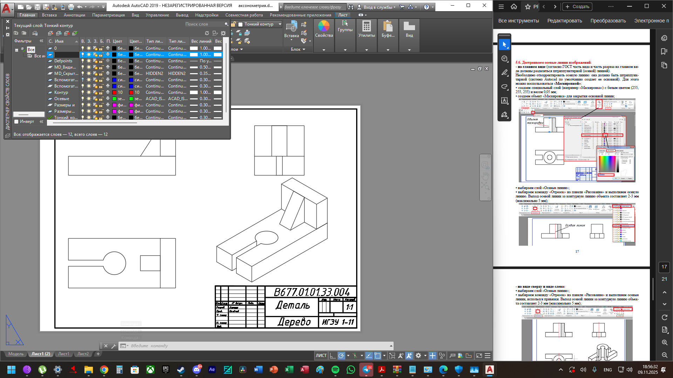Toggle lock icon for Осевые layer
This screenshot has height=378, width=673.
pyautogui.click(x=101, y=99)
